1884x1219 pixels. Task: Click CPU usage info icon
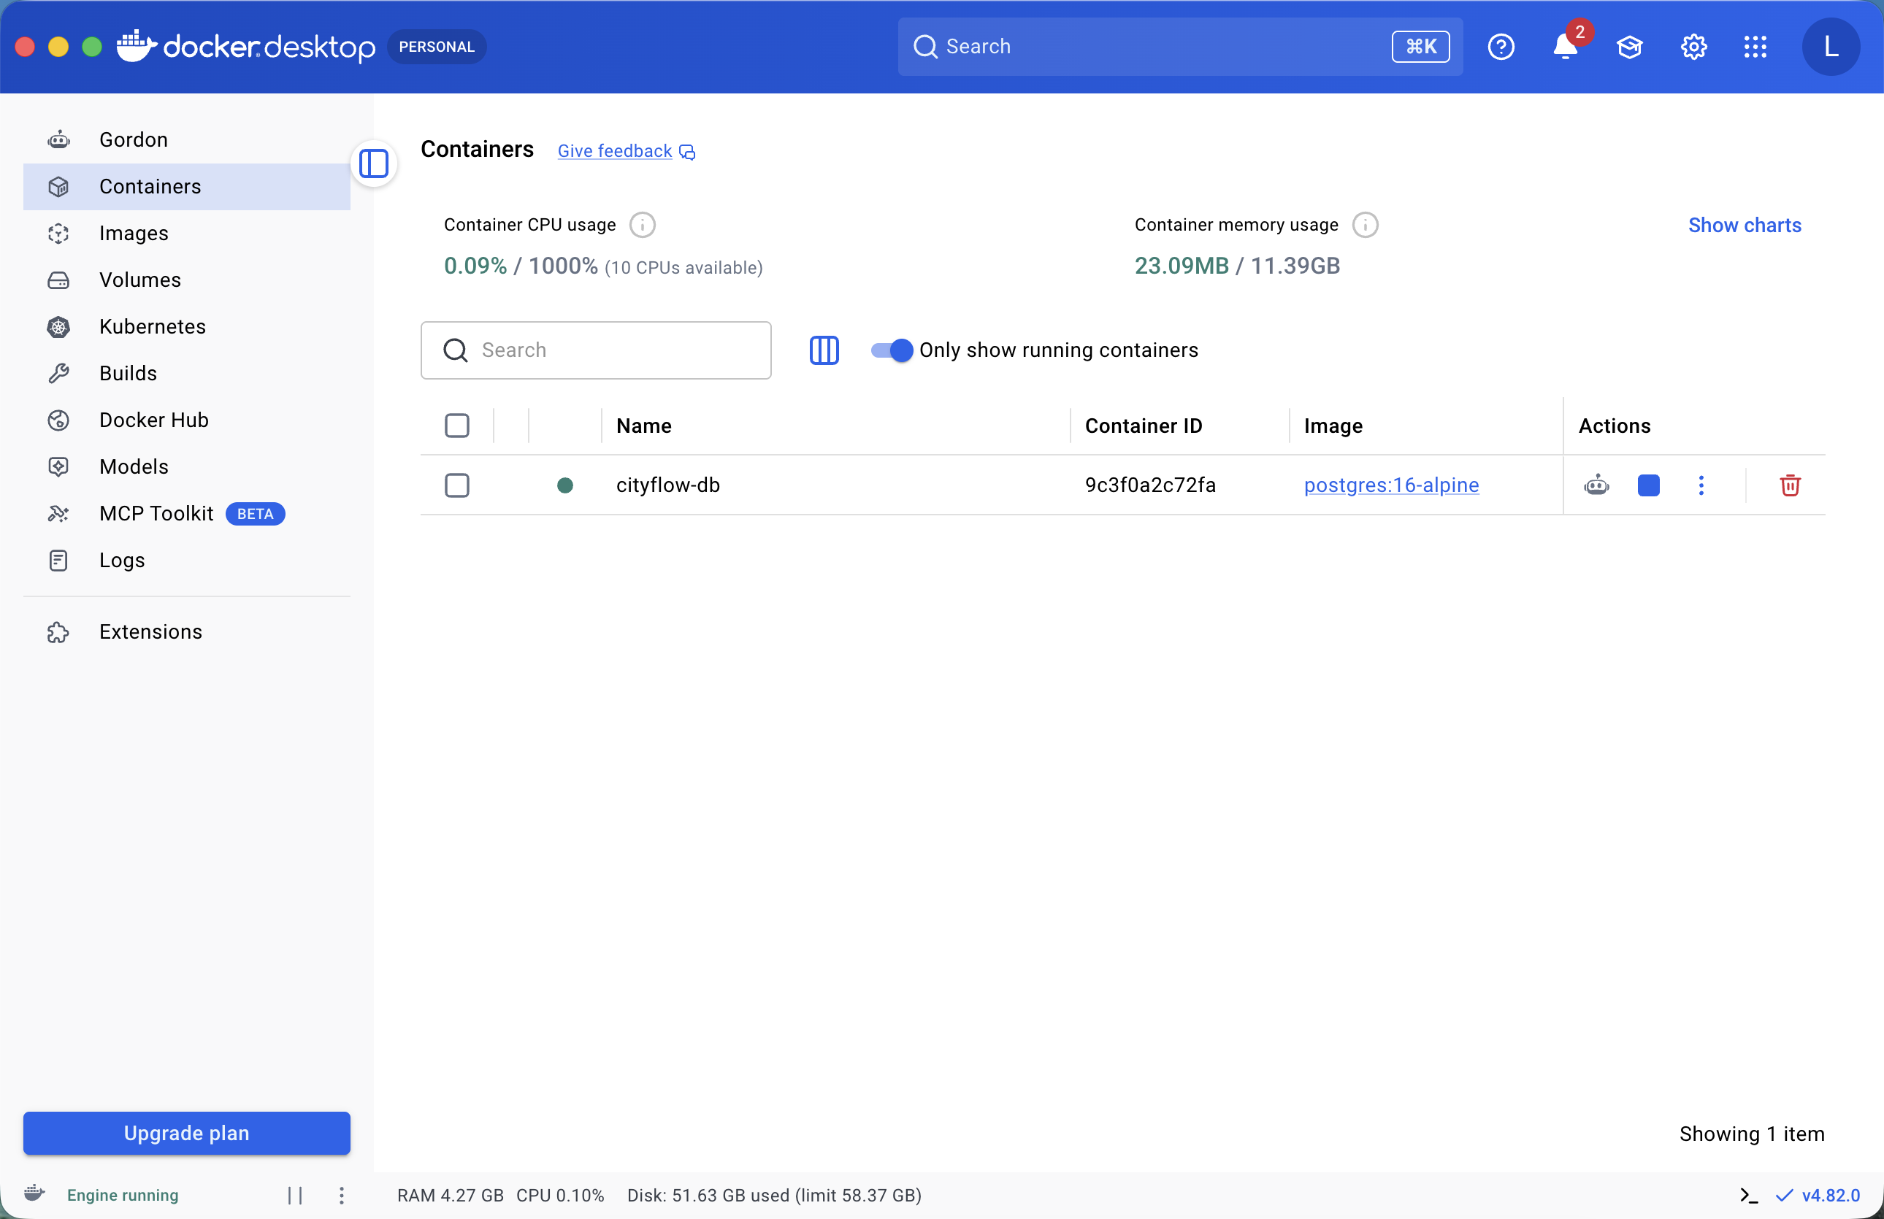pos(642,225)
